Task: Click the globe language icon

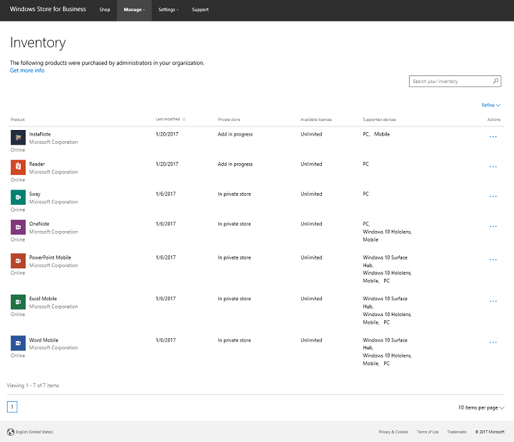Action: coord(10,432)
